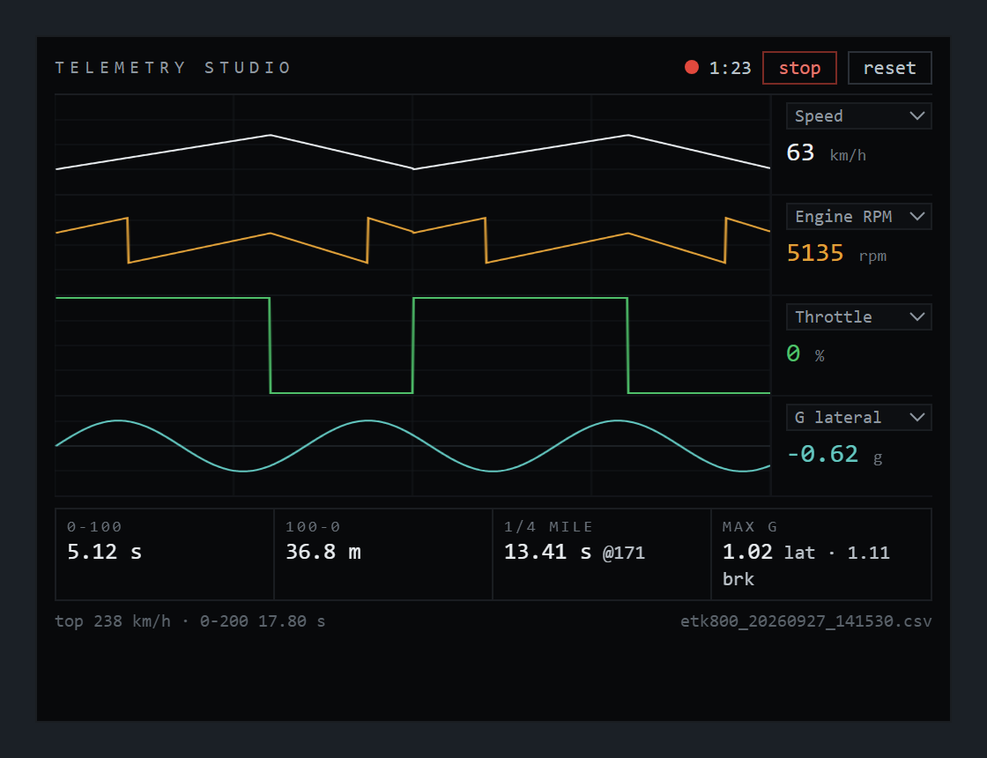Click the stop recording button
Image resolution: width=987 pixels, height=758 pixels.
point(799,67)
